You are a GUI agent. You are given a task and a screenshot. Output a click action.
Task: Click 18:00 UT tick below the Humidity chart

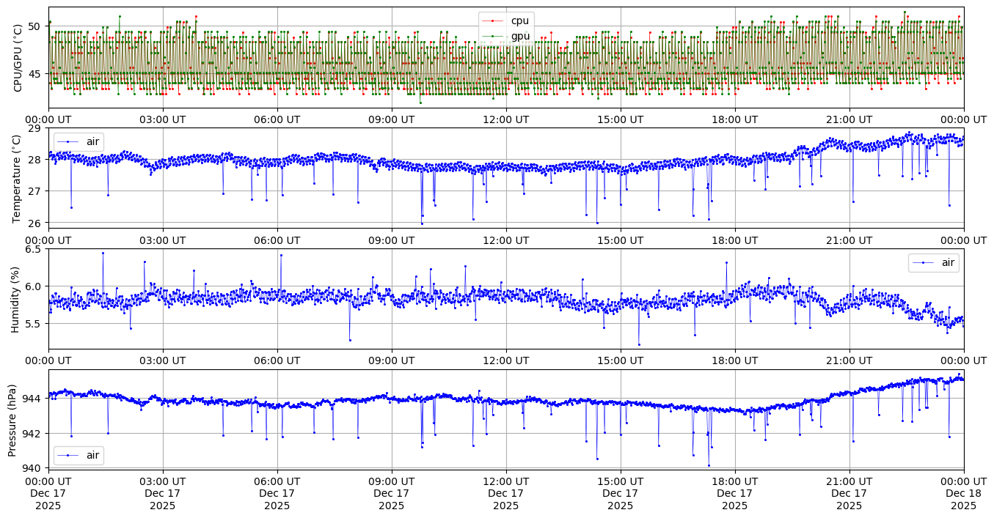click(x=734, y=360)
